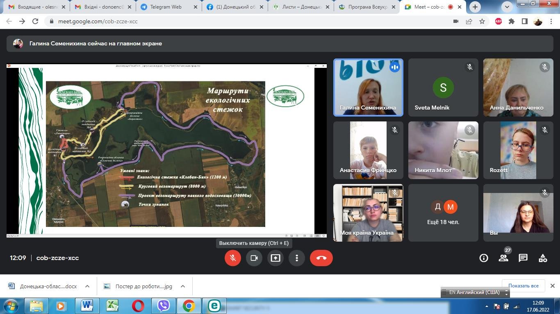The width and height of the screenshot is (560, 314).
Task: Open Word from the taskbar
Action: click(87, 306)
